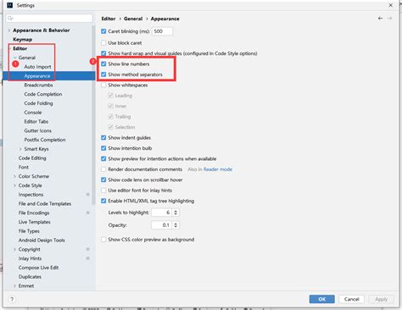402x310 pixels.
Task: Enable Show whitespaces checkbox
Action: 103,85
